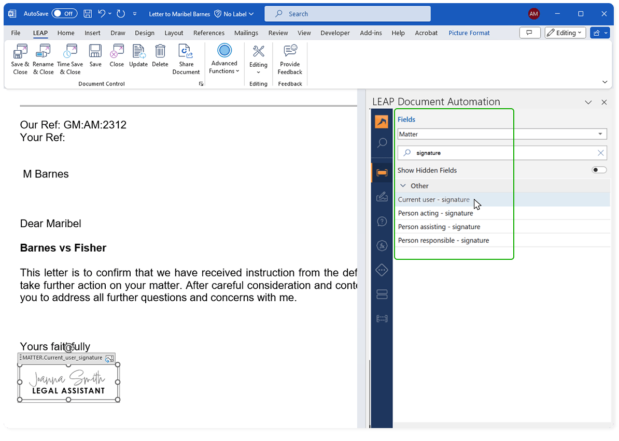Click the title bar save icon
Viewport: 619px width, 441px height.
88,14
